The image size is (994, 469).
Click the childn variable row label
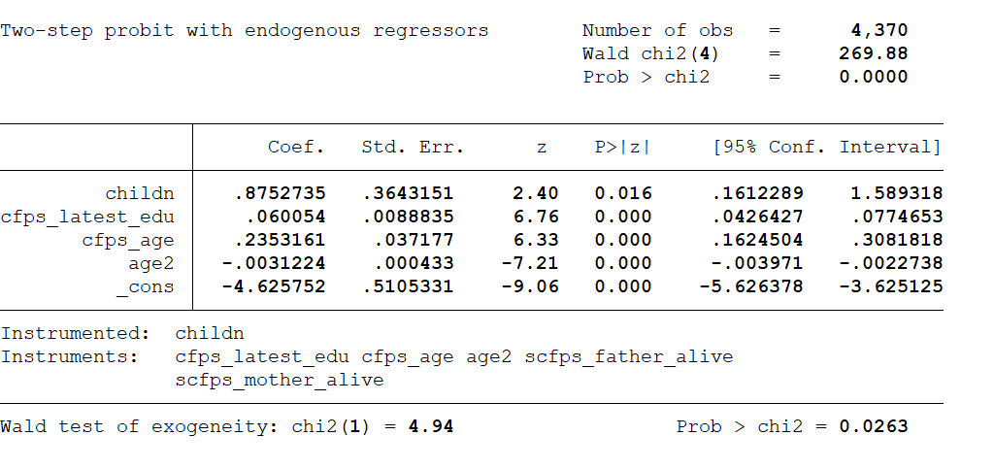click(140, 193)
